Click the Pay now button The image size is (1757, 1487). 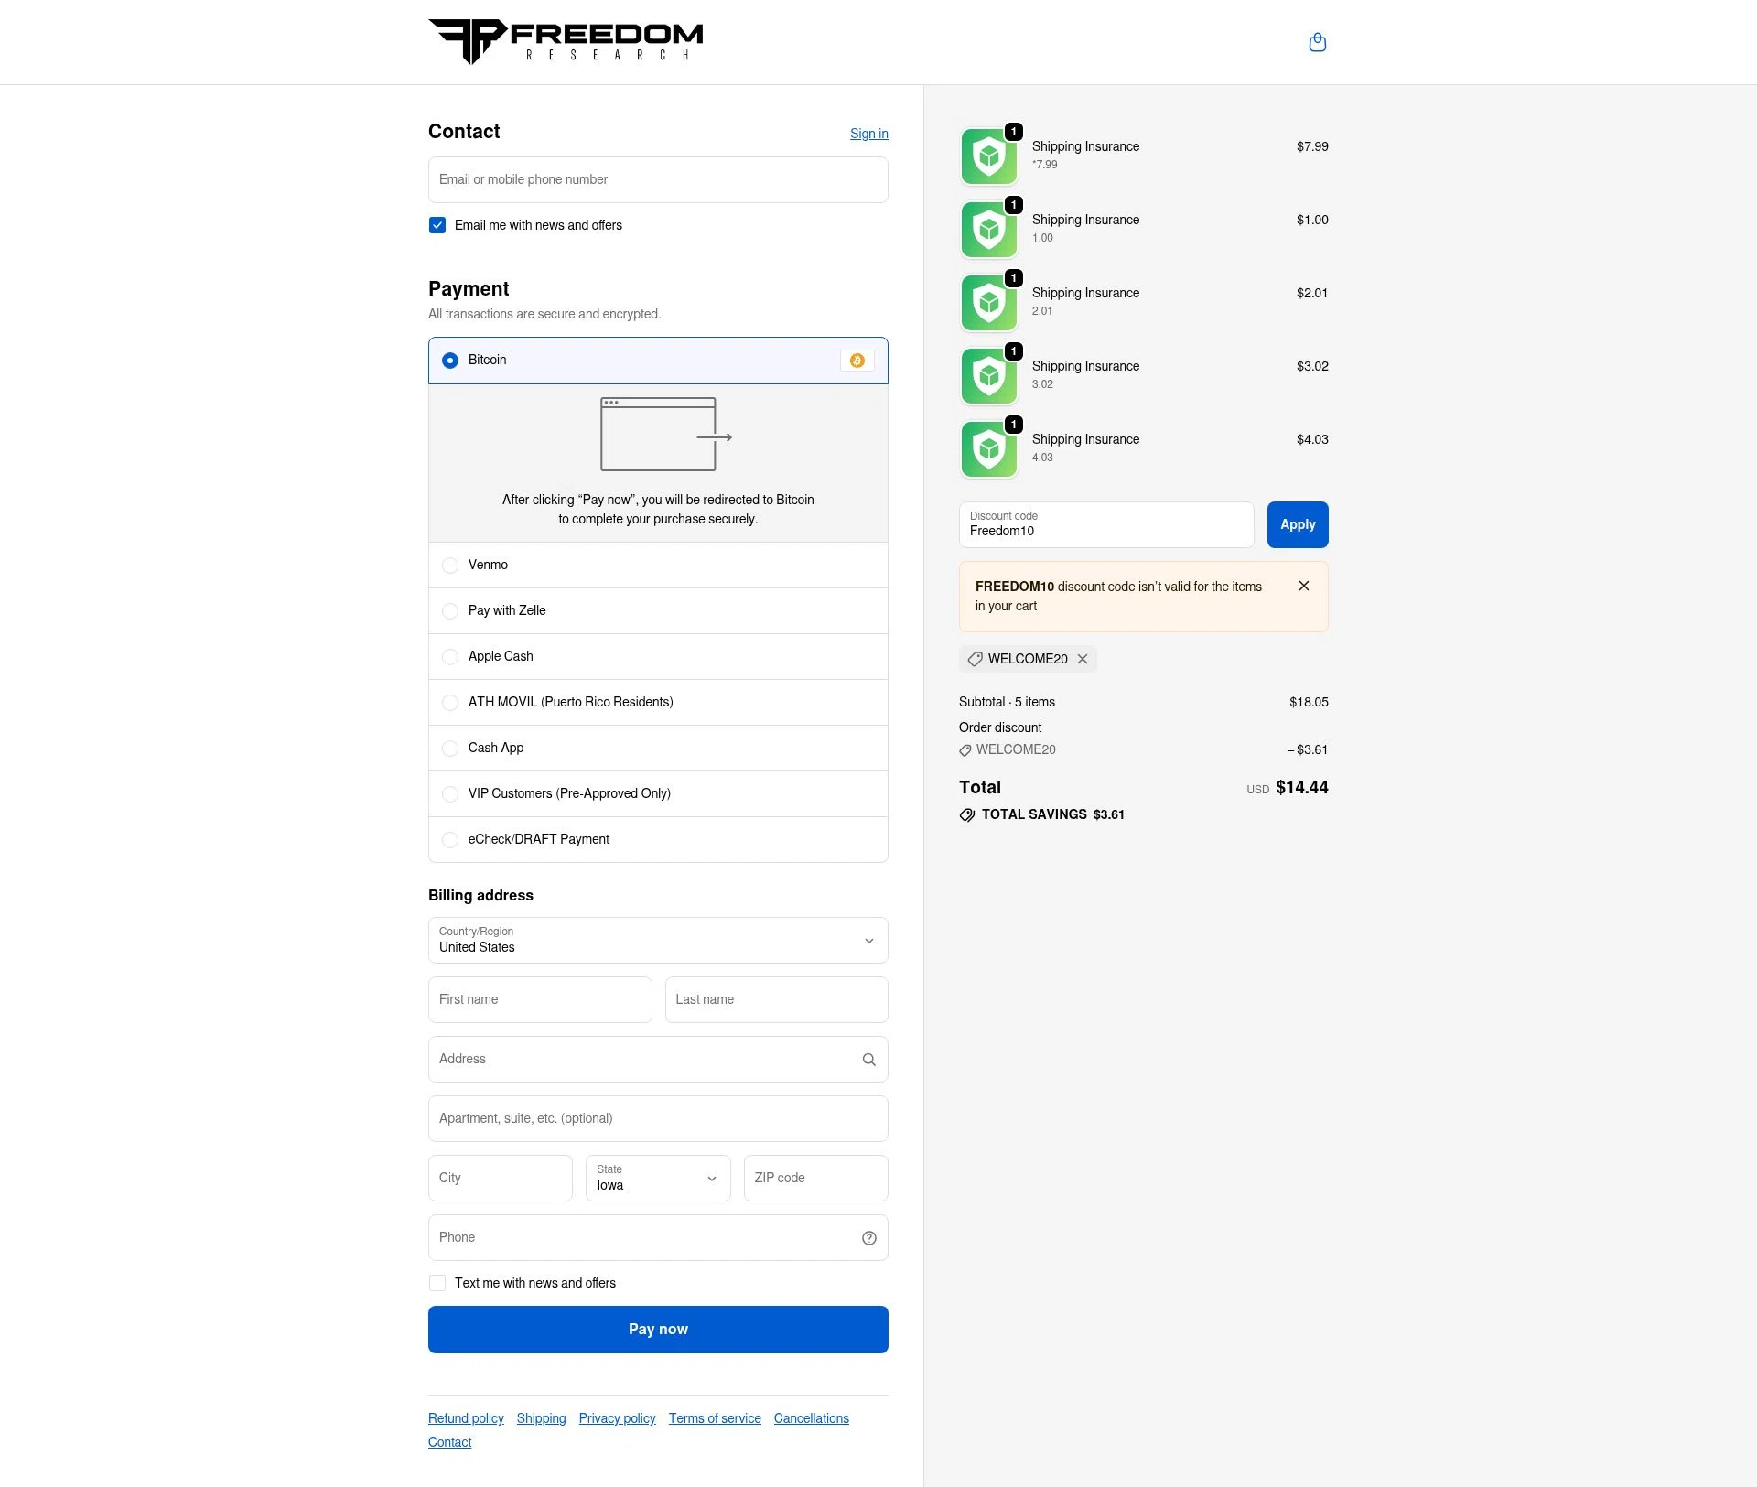coord(657,1329)
